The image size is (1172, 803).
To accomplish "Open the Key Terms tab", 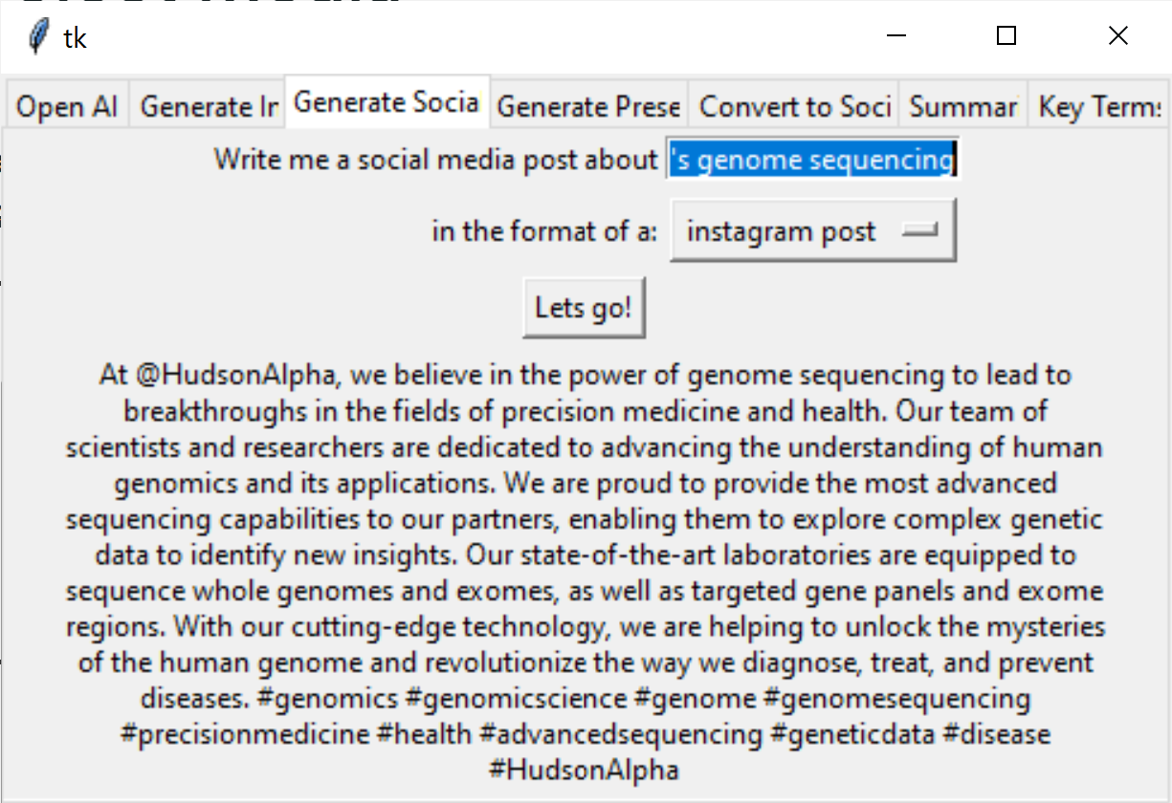I will pyautogui.click(x=1098, y=107).
